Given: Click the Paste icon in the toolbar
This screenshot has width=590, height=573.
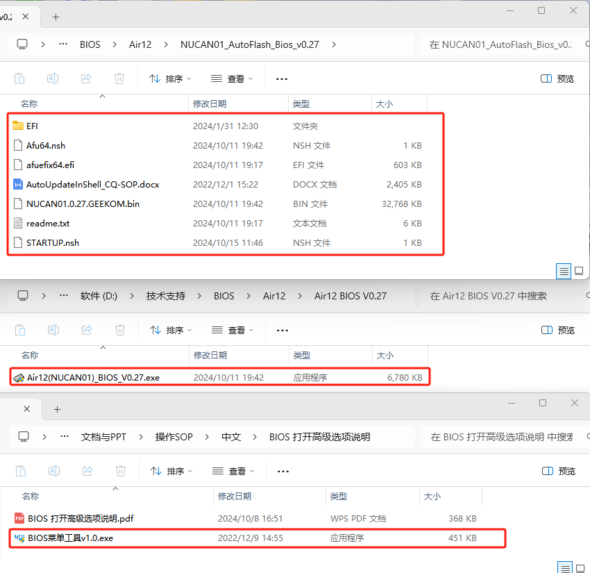Looking at the screenshot, I should tap(20, 78).
